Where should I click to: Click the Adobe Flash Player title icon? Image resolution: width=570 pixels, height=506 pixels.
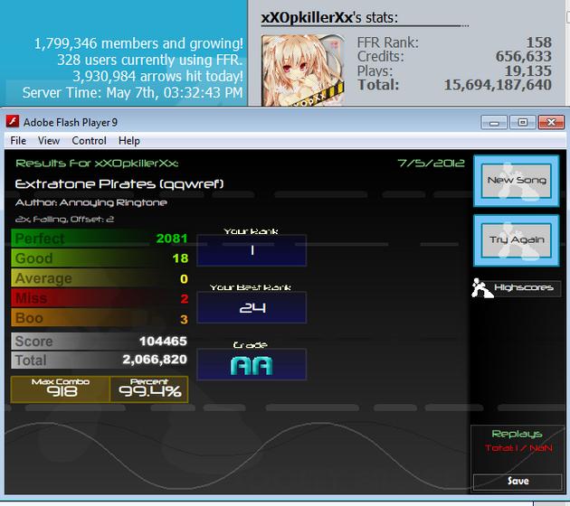point(13,121)
